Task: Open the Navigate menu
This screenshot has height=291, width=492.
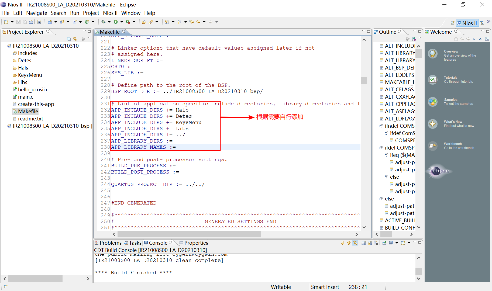Action: 37,13
